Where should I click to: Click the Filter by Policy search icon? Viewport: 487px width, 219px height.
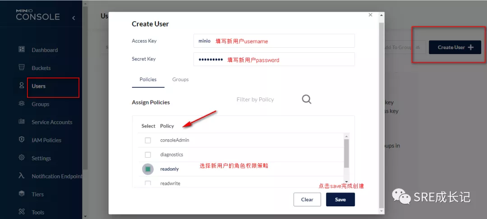pyautogui.click(x=307, y=99)
